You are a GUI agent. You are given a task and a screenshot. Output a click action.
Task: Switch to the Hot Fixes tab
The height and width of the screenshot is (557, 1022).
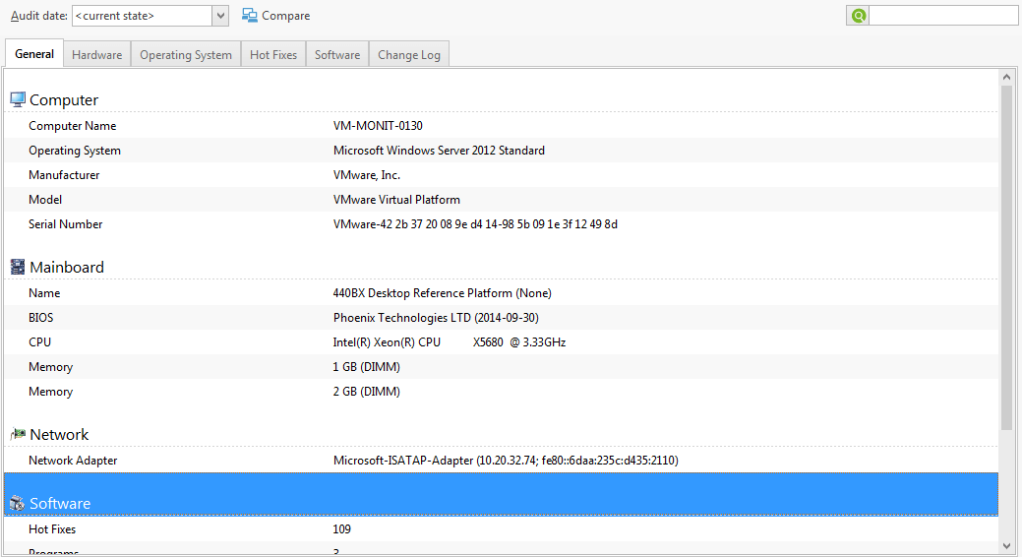(273, 55)
